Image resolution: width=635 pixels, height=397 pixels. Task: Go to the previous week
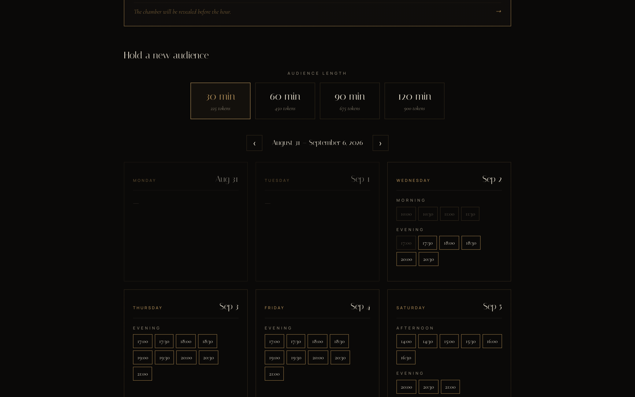tap(254, 143)
